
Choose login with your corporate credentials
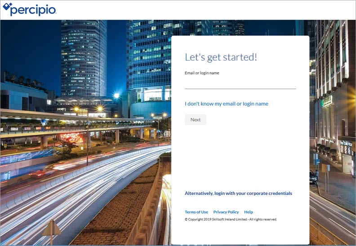coord(238,193)
